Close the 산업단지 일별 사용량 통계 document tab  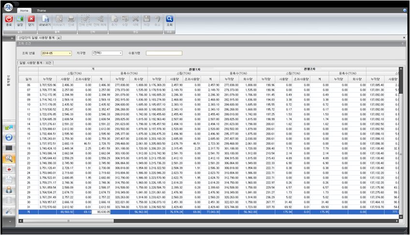59,37
